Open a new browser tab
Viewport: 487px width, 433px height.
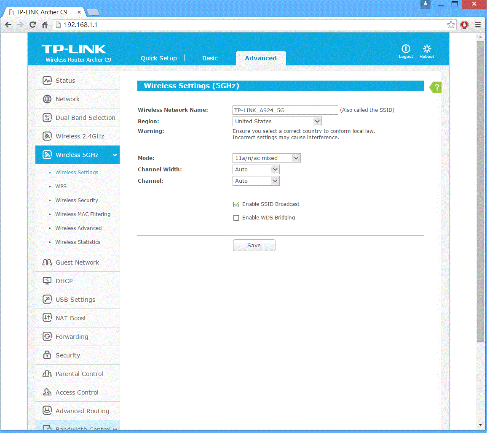(x=93, y=12)
